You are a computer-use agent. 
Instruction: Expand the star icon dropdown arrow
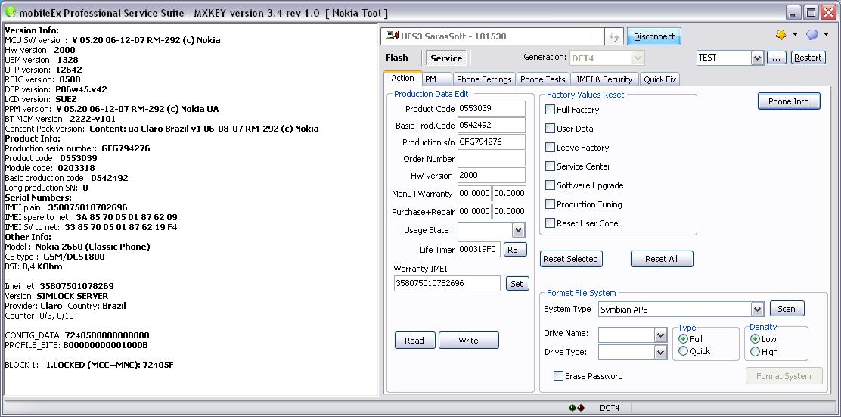pos(795,35)
